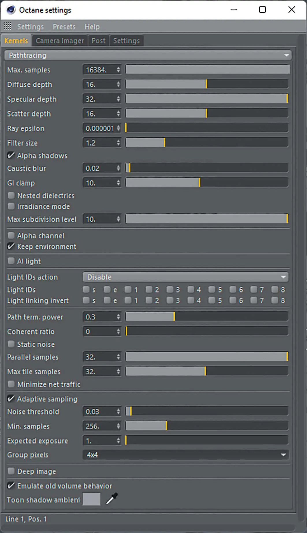The image size is (307, 533).
Task: Click the GI clamp spinner arrows
Action: pos(118,183)
